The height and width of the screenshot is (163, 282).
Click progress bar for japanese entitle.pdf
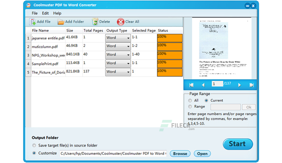coord(170,38)
